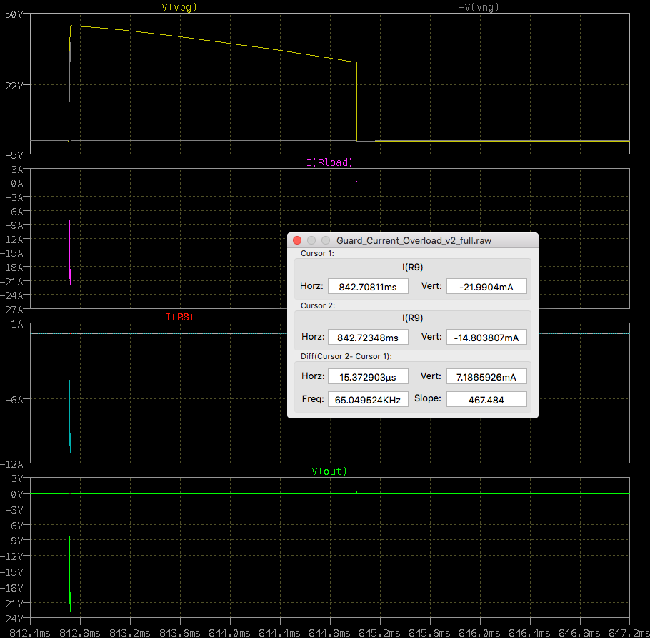Click the 22V vertical axis label
Viewport: 650px width, 638px height.
point(14,86)
